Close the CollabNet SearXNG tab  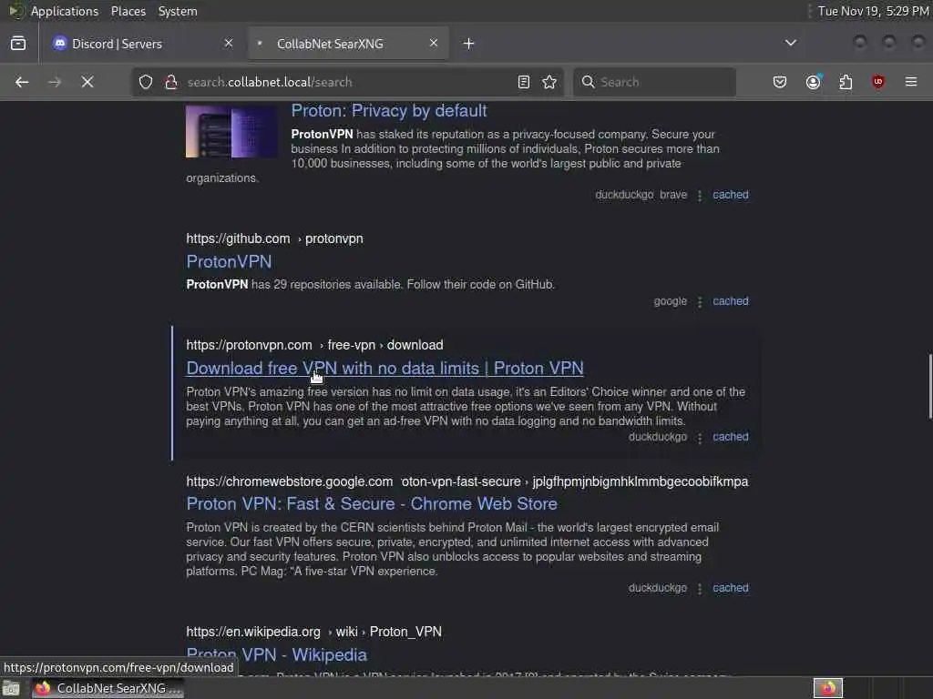tap(434, 43)
